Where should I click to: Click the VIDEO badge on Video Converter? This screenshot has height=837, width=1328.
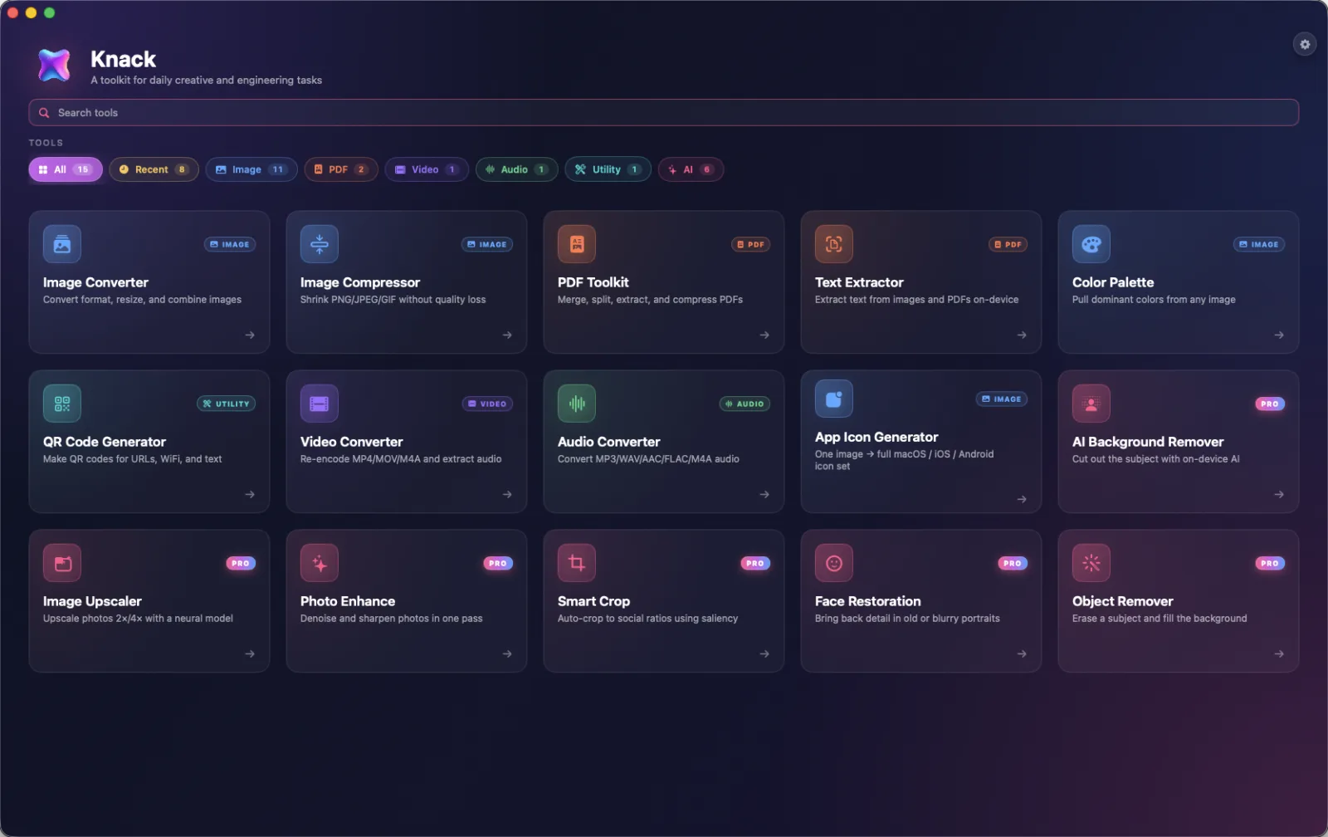coord(488,404)
